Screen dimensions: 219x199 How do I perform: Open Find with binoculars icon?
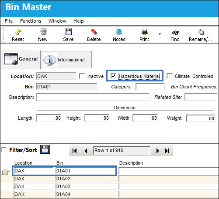(x=175, y=33)
